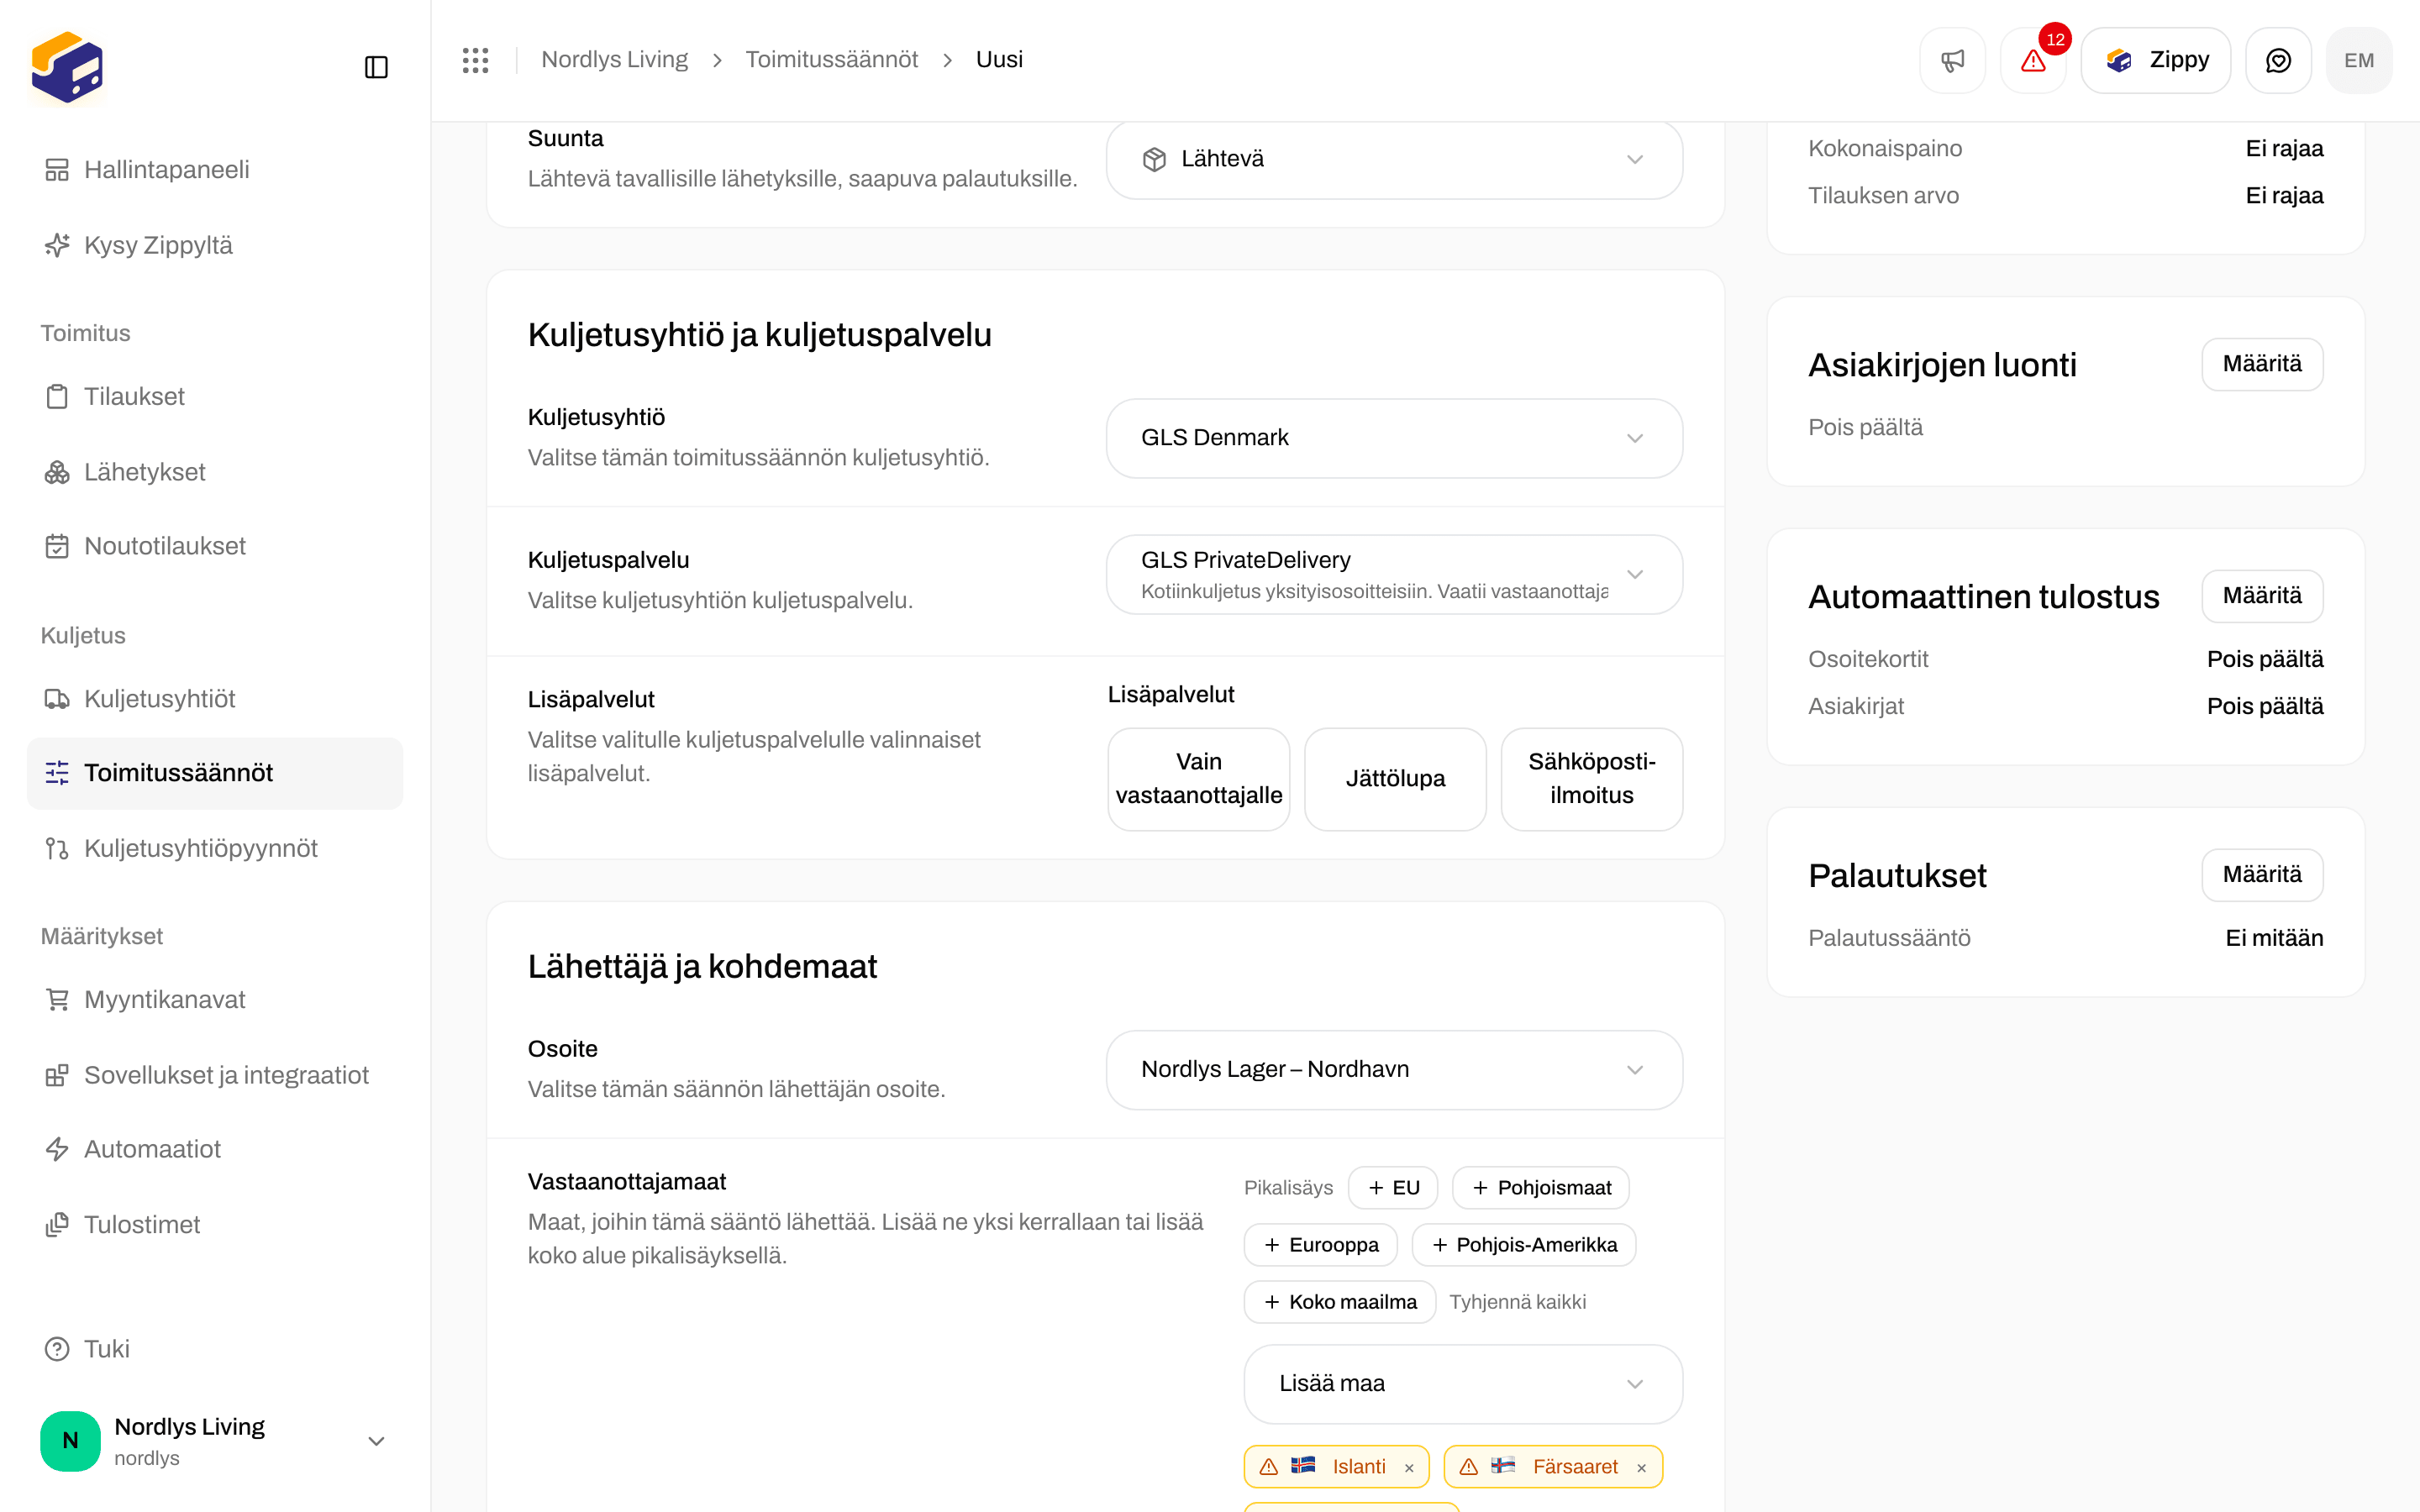Click the Nordlys Living N avatar
Viewport: 2420px width, 1512px height.
pyautogui.click(x=70, y=1441)
